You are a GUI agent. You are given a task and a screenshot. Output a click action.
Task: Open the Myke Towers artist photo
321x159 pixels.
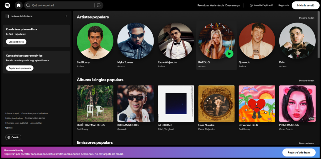(135, 41)
